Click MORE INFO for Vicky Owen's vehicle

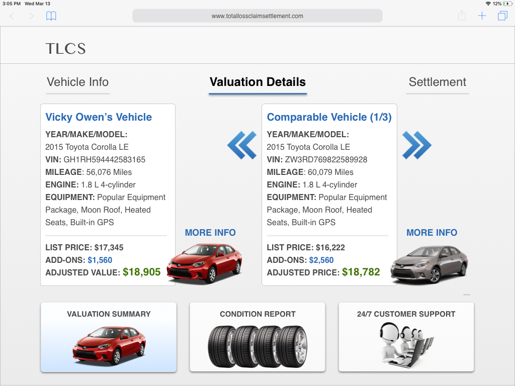click(210, 232)
